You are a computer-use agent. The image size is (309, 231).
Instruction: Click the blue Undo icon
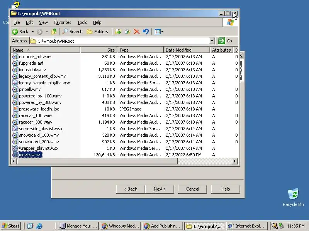[x=146, y=32]
